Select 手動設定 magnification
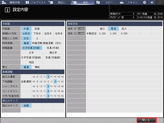164x123 pixels. click(91, 34)
